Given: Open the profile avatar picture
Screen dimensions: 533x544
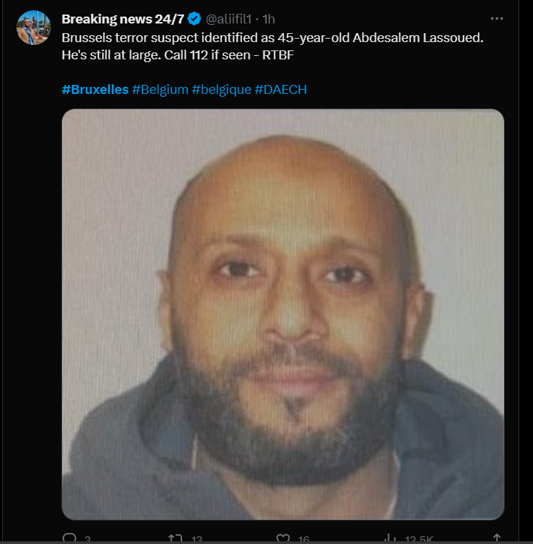Looking at the screenshot, I should point(34,28).
